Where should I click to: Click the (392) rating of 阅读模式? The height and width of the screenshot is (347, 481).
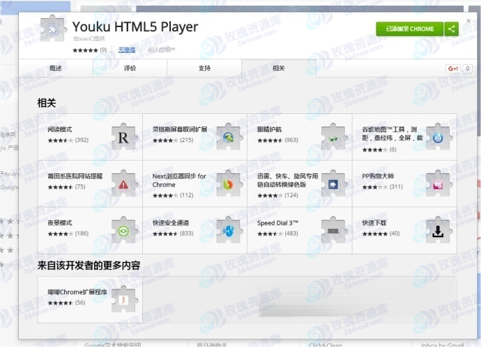82,140
